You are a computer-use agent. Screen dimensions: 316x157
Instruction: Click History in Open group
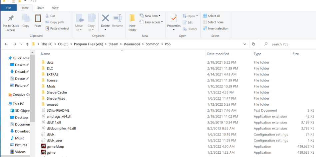tap(190, 29)
